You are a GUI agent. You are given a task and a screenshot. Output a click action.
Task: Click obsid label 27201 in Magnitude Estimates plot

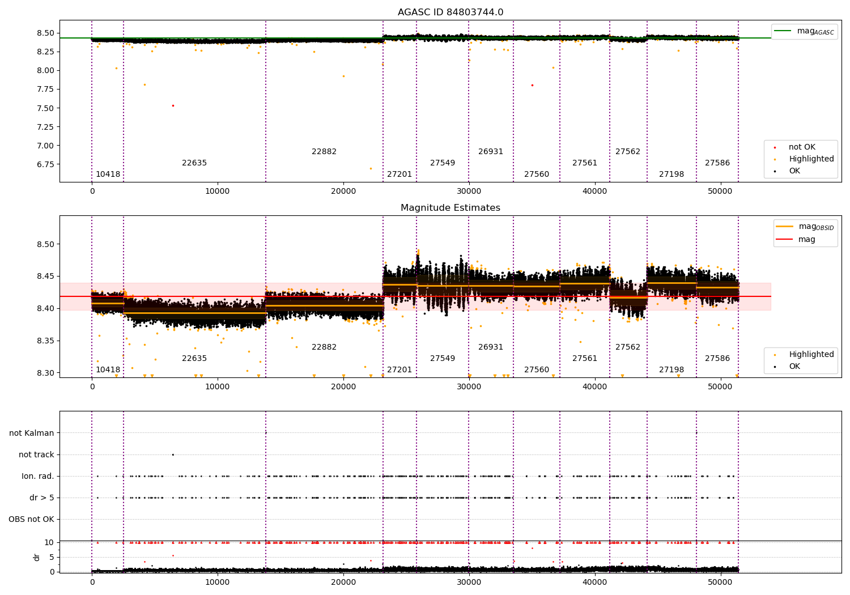tap(399, 370)
